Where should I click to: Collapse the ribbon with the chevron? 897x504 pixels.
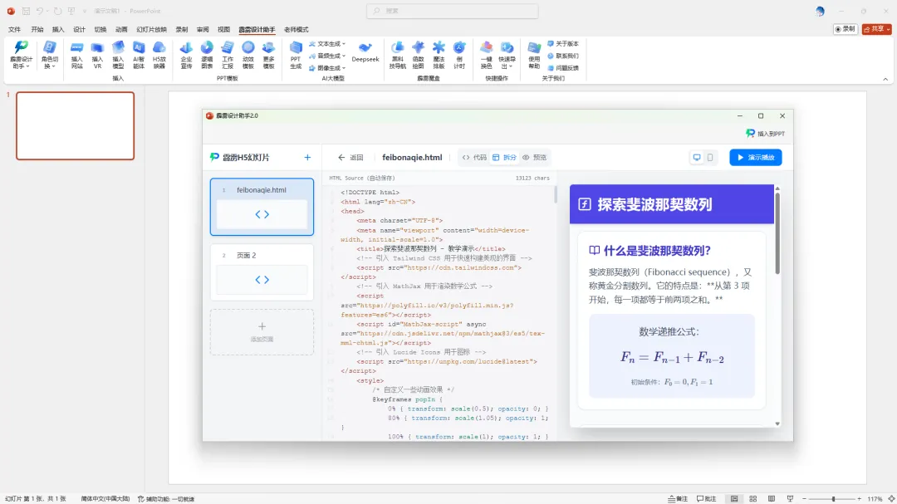(x=885, y=79)
